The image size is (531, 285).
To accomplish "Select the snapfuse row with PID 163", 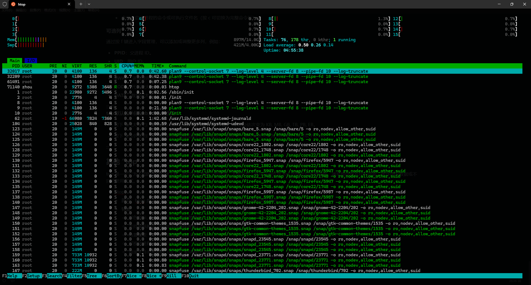I will [262, 265].
